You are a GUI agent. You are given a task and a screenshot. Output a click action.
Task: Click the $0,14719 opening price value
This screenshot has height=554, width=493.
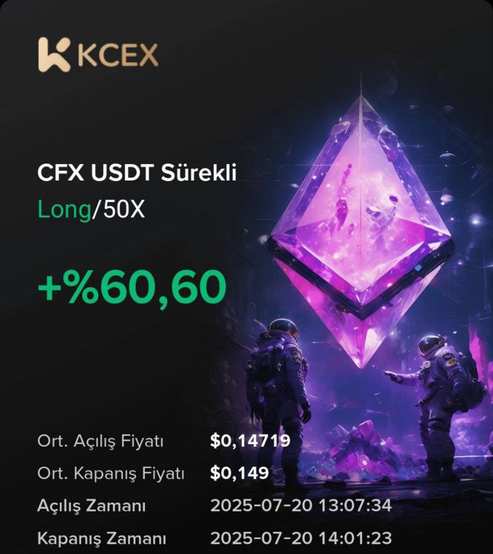[250, 441]
